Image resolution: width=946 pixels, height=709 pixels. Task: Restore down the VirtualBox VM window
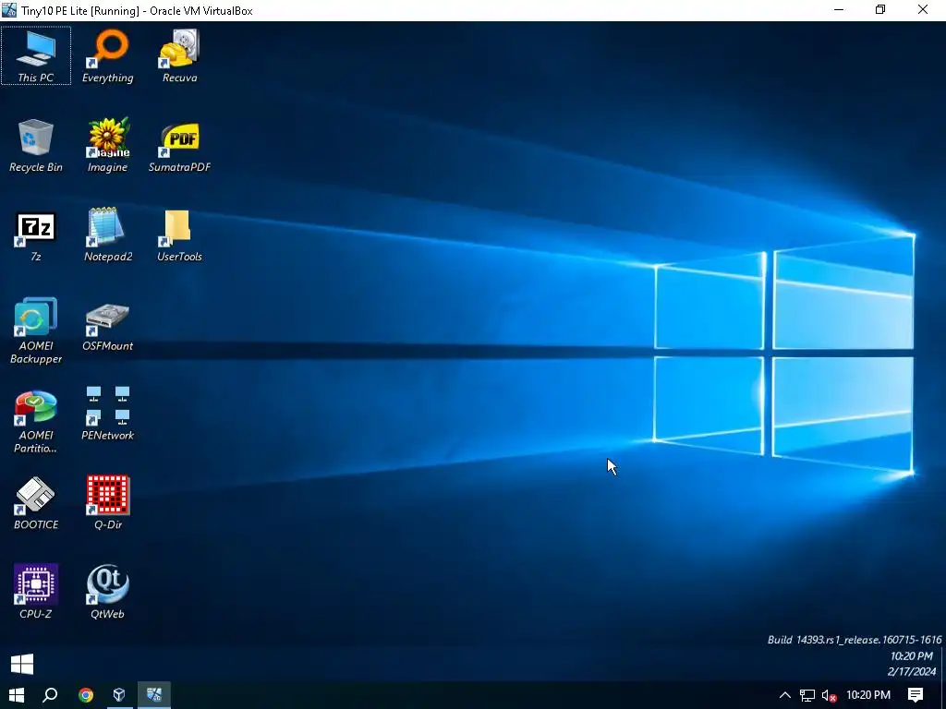pos(880,9)
